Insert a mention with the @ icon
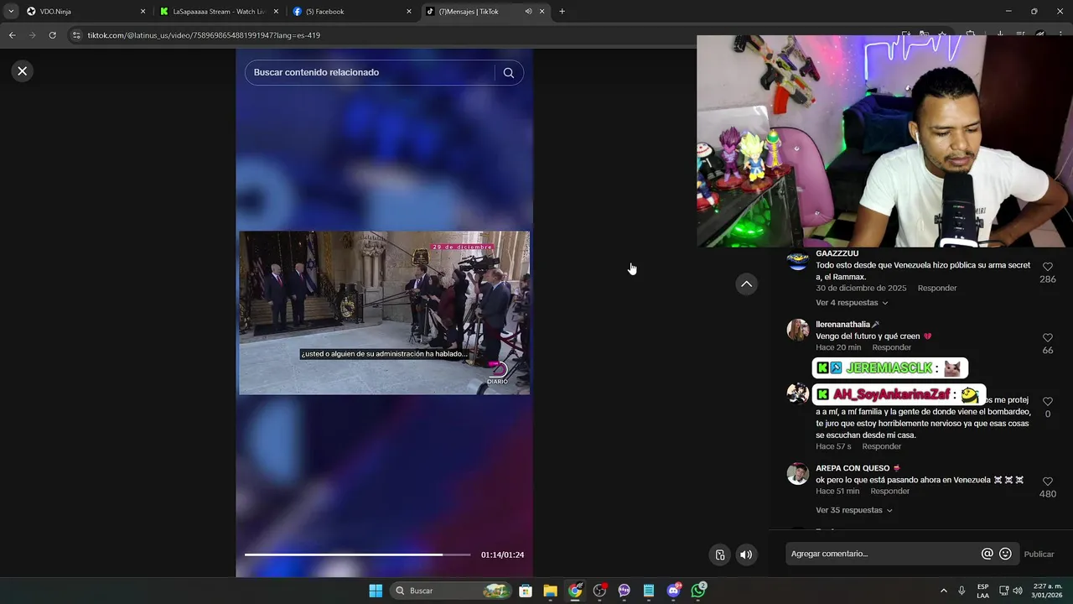The width and height of the screenshot is (1073, 604). tap(987, 554)
